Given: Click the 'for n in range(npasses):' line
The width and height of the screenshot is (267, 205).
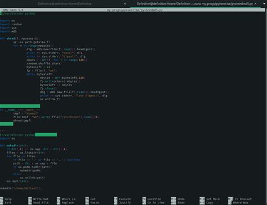Looking at the screenshot, I should [x=33, y=46].
